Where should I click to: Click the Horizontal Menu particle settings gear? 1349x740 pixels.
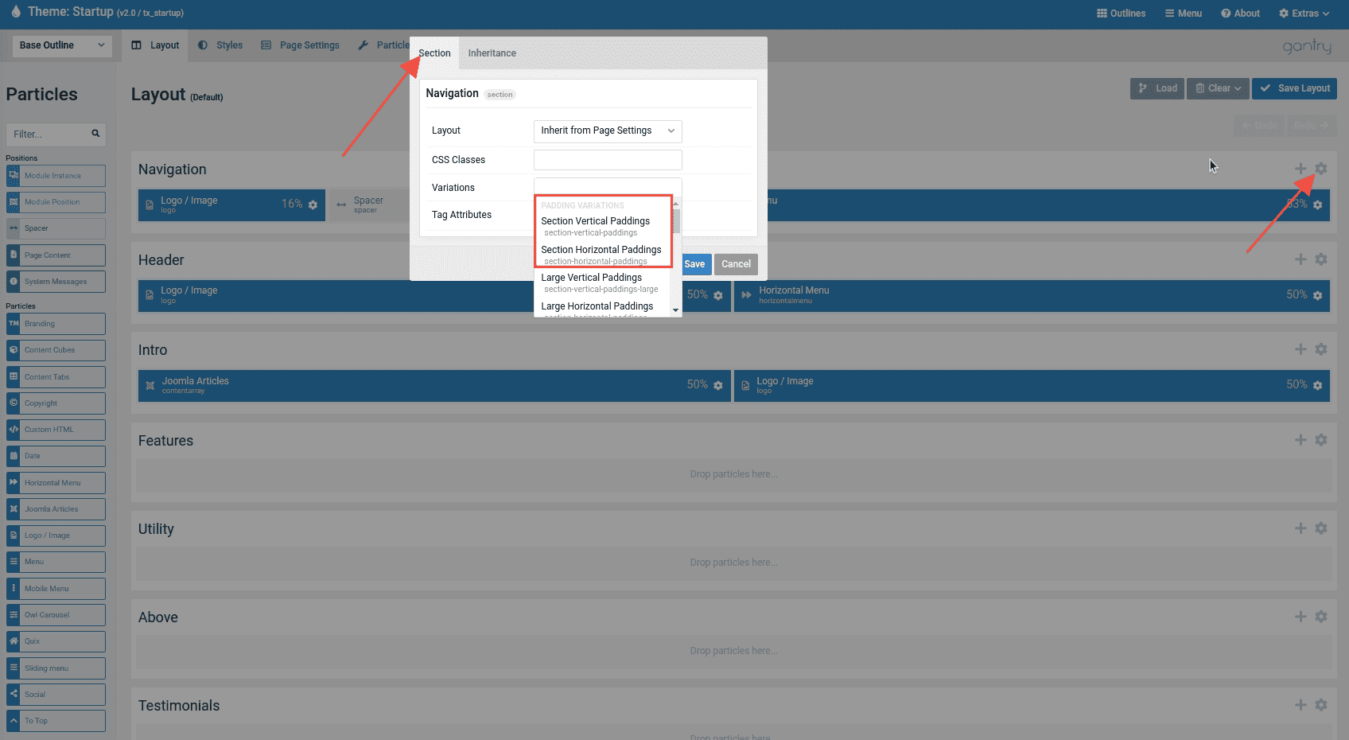pyautogui.click(x=1317, y=295)
